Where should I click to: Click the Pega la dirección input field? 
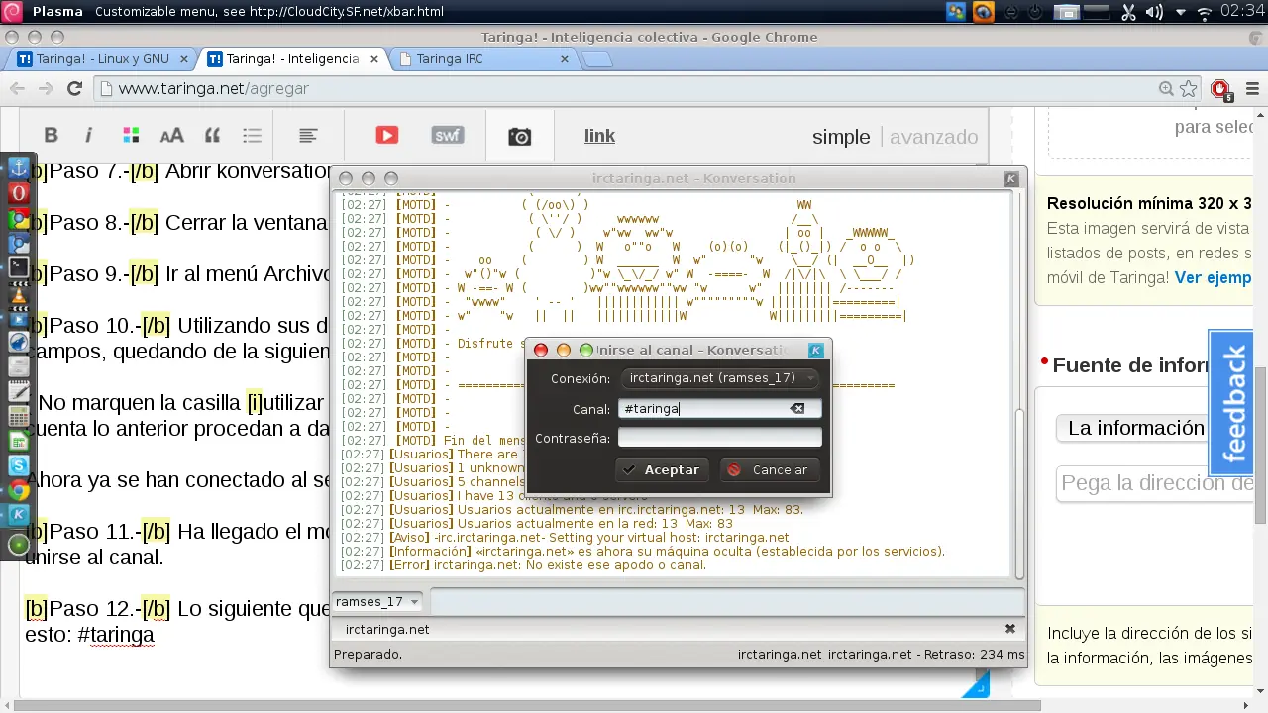click(x=1154, y=483)
